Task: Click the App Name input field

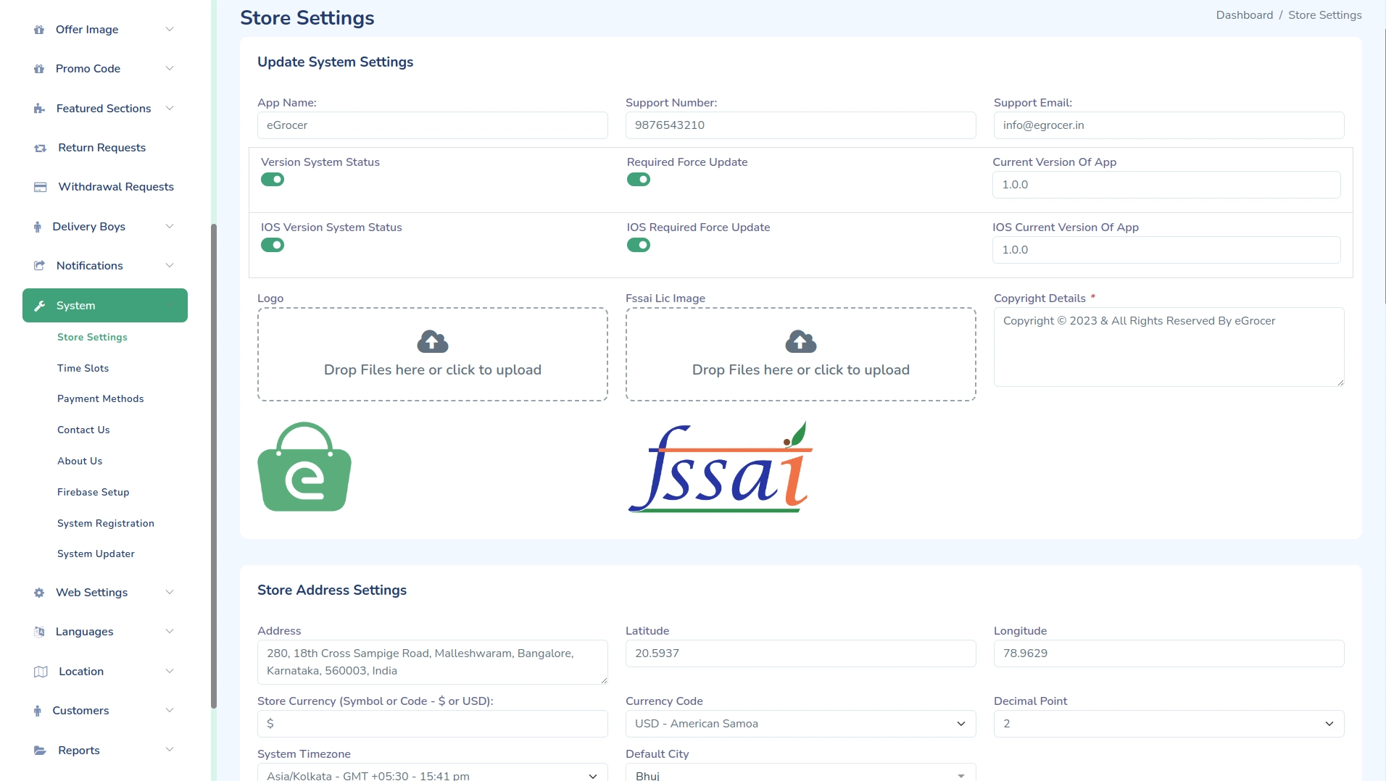Action: (433, 125)
